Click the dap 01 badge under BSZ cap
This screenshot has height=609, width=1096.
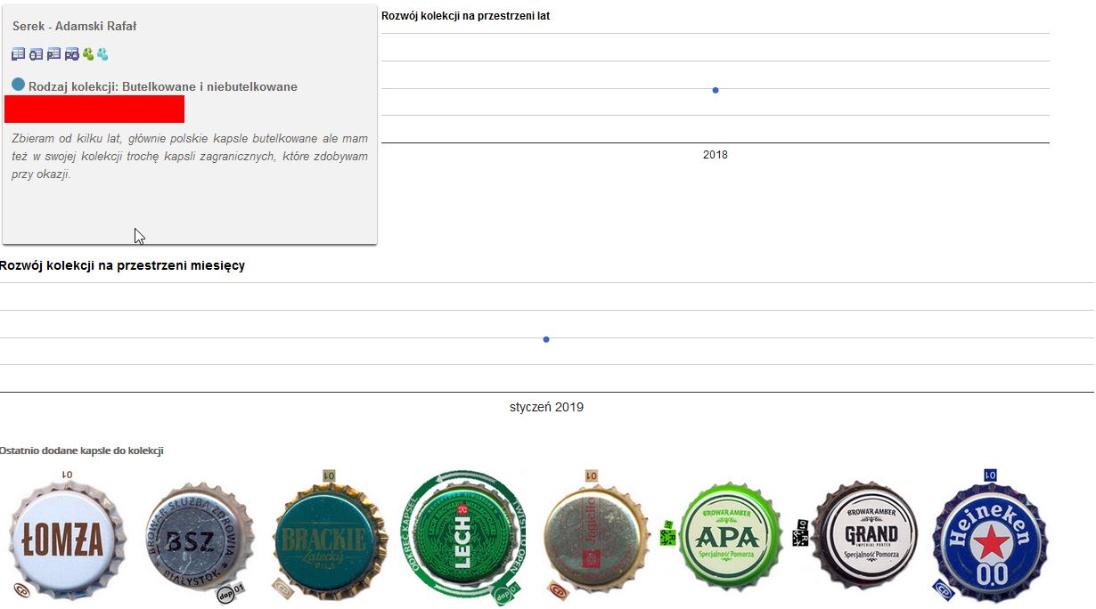(230, 591)
